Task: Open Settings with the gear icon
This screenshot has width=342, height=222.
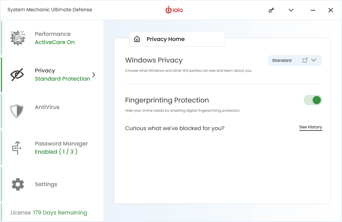Action: [x=17, y=184]
